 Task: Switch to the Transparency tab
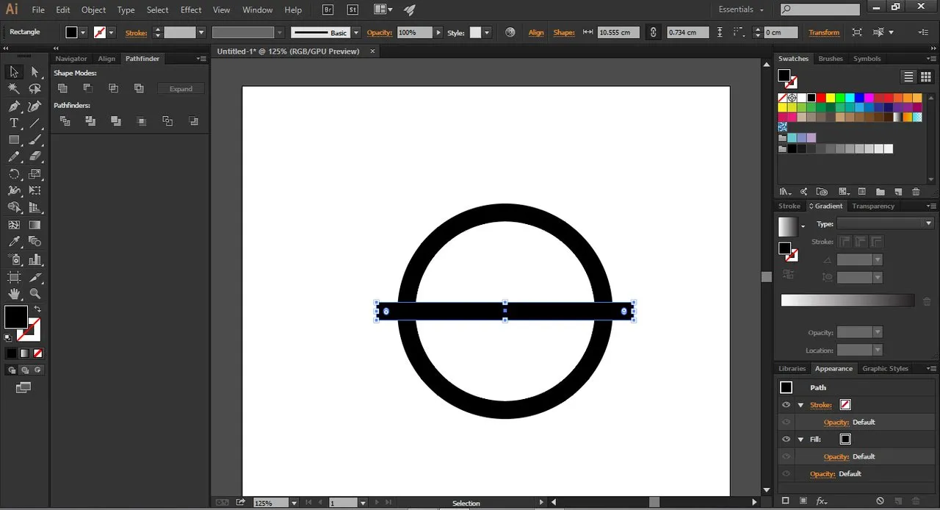[x=873, y=206]
